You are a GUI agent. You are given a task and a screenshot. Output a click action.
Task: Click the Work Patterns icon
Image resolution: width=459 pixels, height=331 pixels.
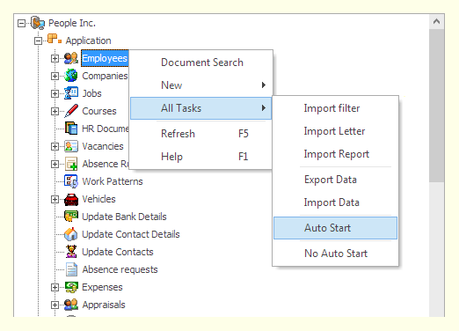[71, 181]
